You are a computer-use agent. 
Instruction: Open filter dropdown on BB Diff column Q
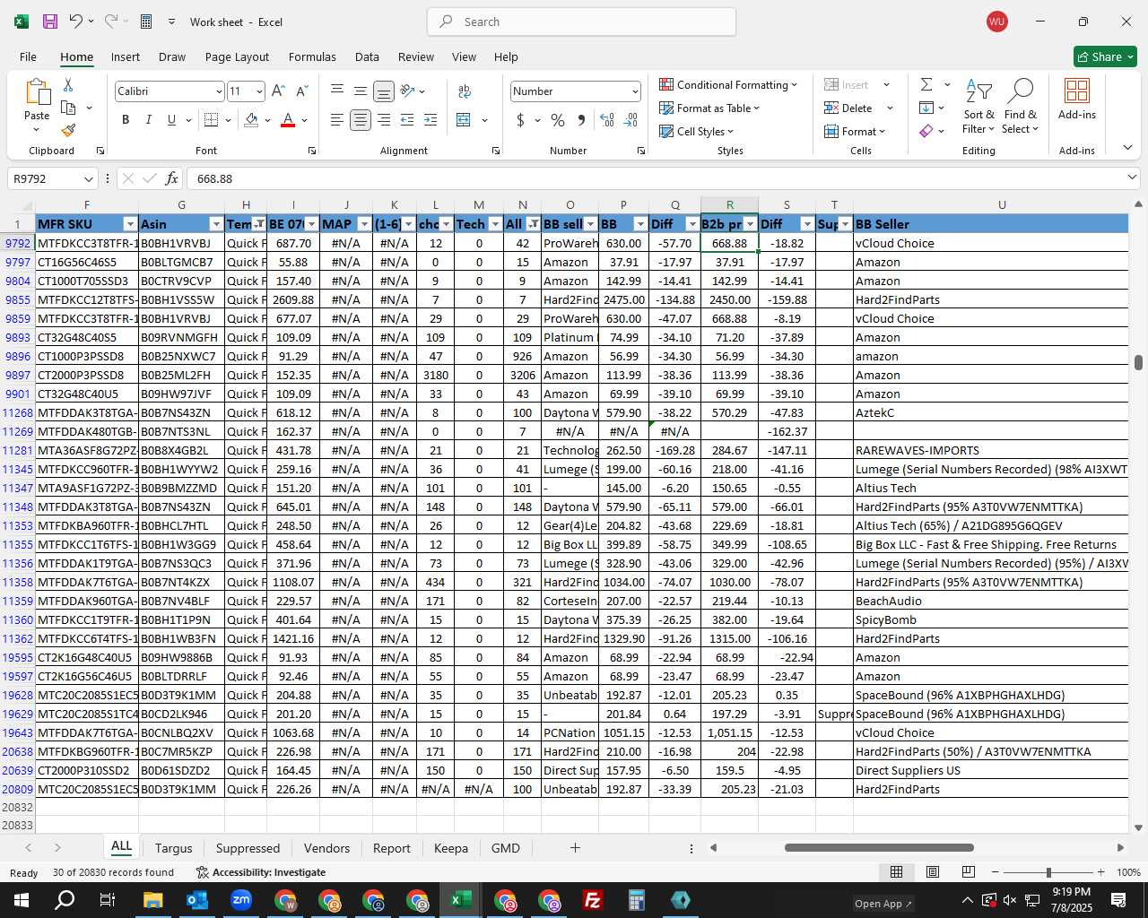point(691,224)
